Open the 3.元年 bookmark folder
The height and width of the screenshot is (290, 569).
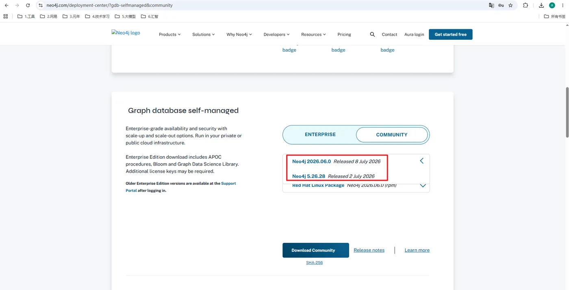(71, 17)
